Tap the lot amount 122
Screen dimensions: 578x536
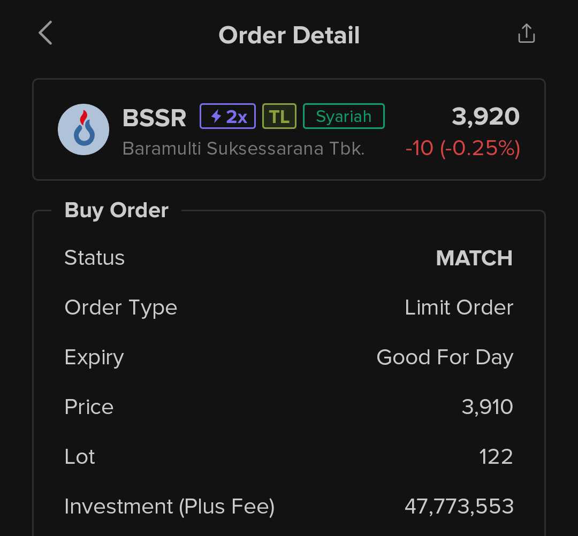(x=496, y=457)
